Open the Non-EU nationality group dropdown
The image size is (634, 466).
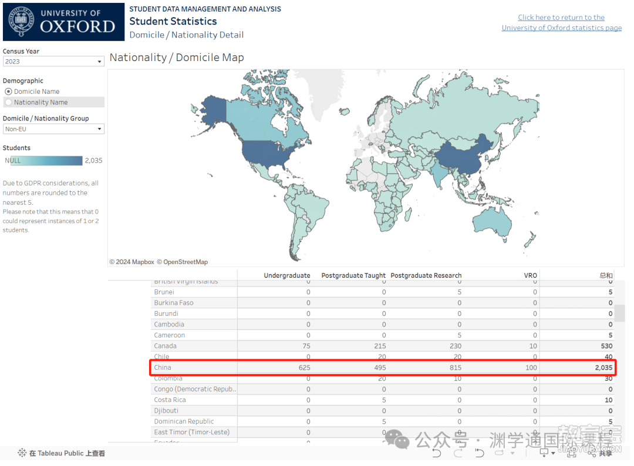53,129
